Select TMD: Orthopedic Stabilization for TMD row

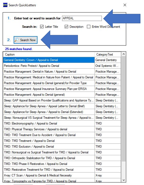point(49,158)
